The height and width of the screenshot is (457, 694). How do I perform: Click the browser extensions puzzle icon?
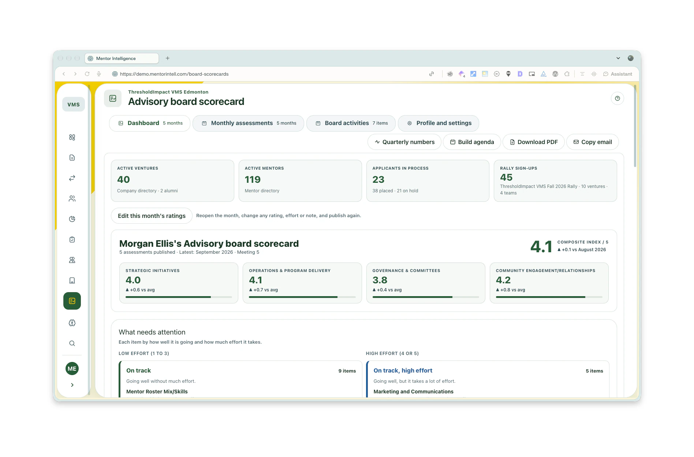click(567, 74)
